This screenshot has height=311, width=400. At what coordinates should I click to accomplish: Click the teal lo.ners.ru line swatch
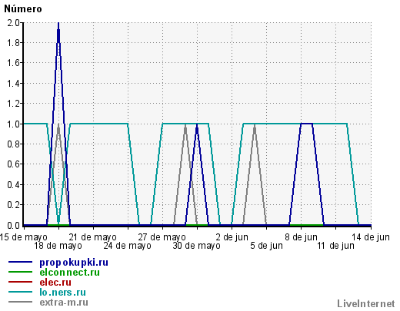[x=20, y=292]
